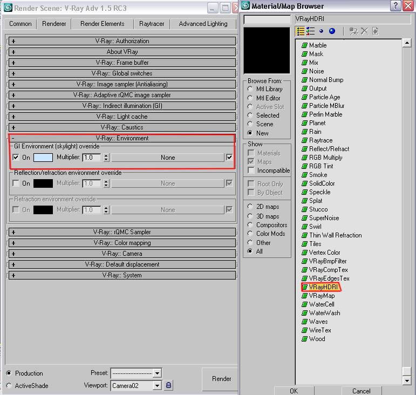Image resolution: width=416 pixels, height=395 pixels.
Task: Select the VRayHDRI map in list
Action: (323, 287)
